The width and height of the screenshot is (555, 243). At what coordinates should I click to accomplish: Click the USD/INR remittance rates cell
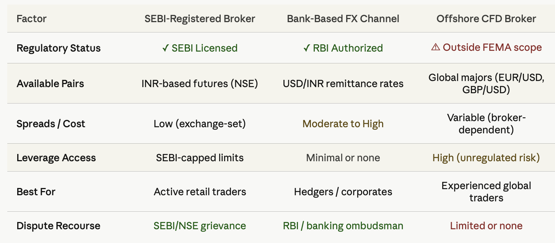343,84
